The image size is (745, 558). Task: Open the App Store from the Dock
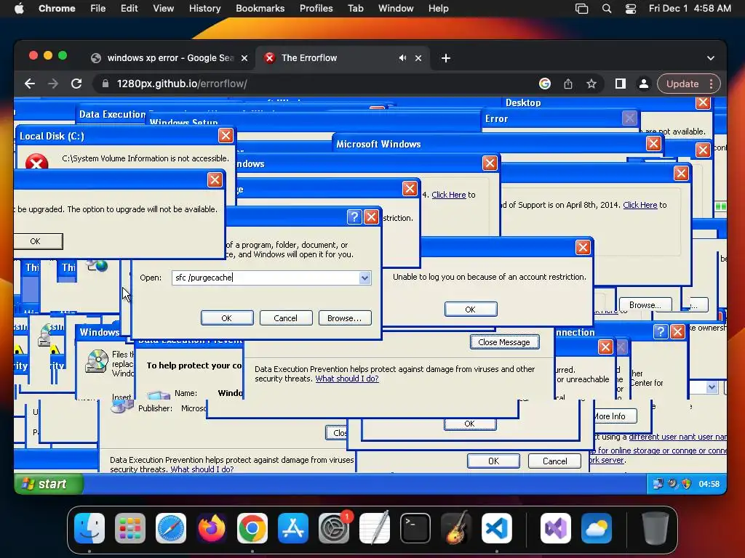(293, 528)
